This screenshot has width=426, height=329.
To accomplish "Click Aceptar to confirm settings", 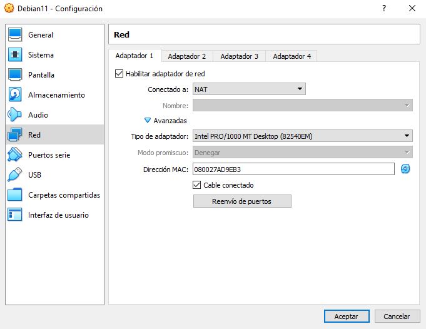I will 347,316.
